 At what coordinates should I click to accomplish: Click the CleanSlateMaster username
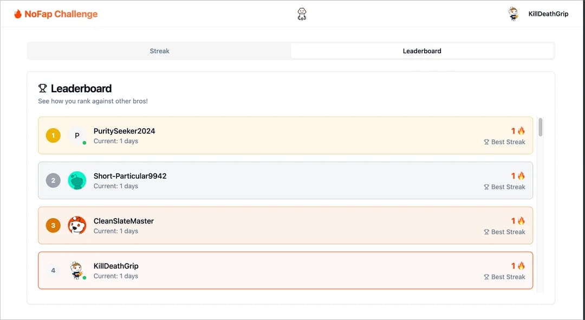[x=123, y=221]
